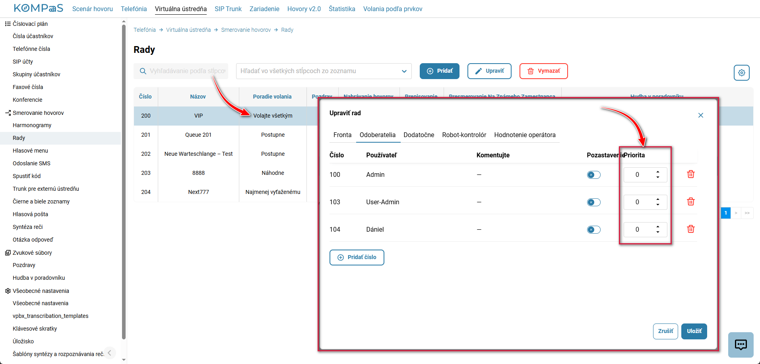The image size is (760, 364).
Task: Click the sidebar vertical scrollbar
Action: [124, 183]
